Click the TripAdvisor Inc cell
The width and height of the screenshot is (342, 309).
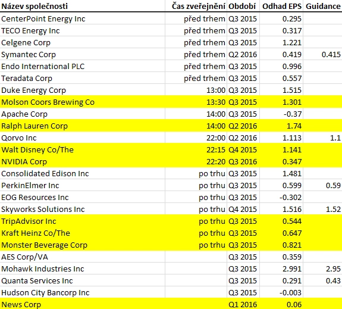83,221
